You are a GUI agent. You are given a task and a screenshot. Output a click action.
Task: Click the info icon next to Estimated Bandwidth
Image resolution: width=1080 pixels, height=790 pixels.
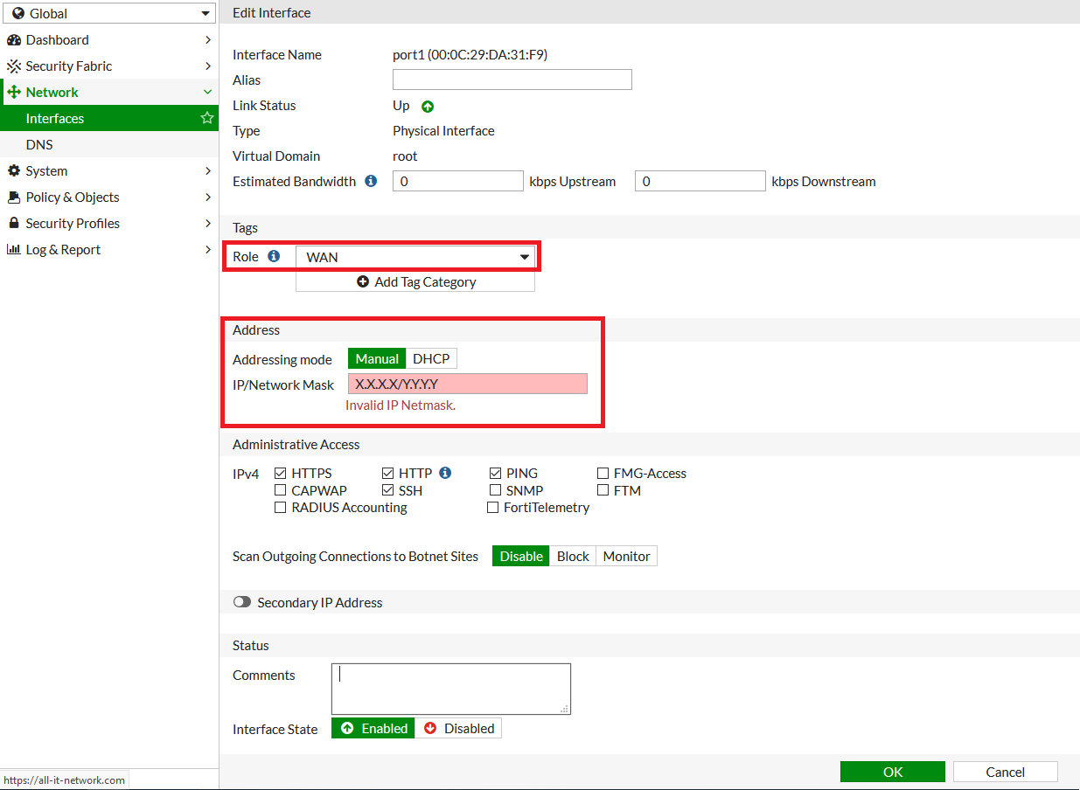[x=371, y=181]
